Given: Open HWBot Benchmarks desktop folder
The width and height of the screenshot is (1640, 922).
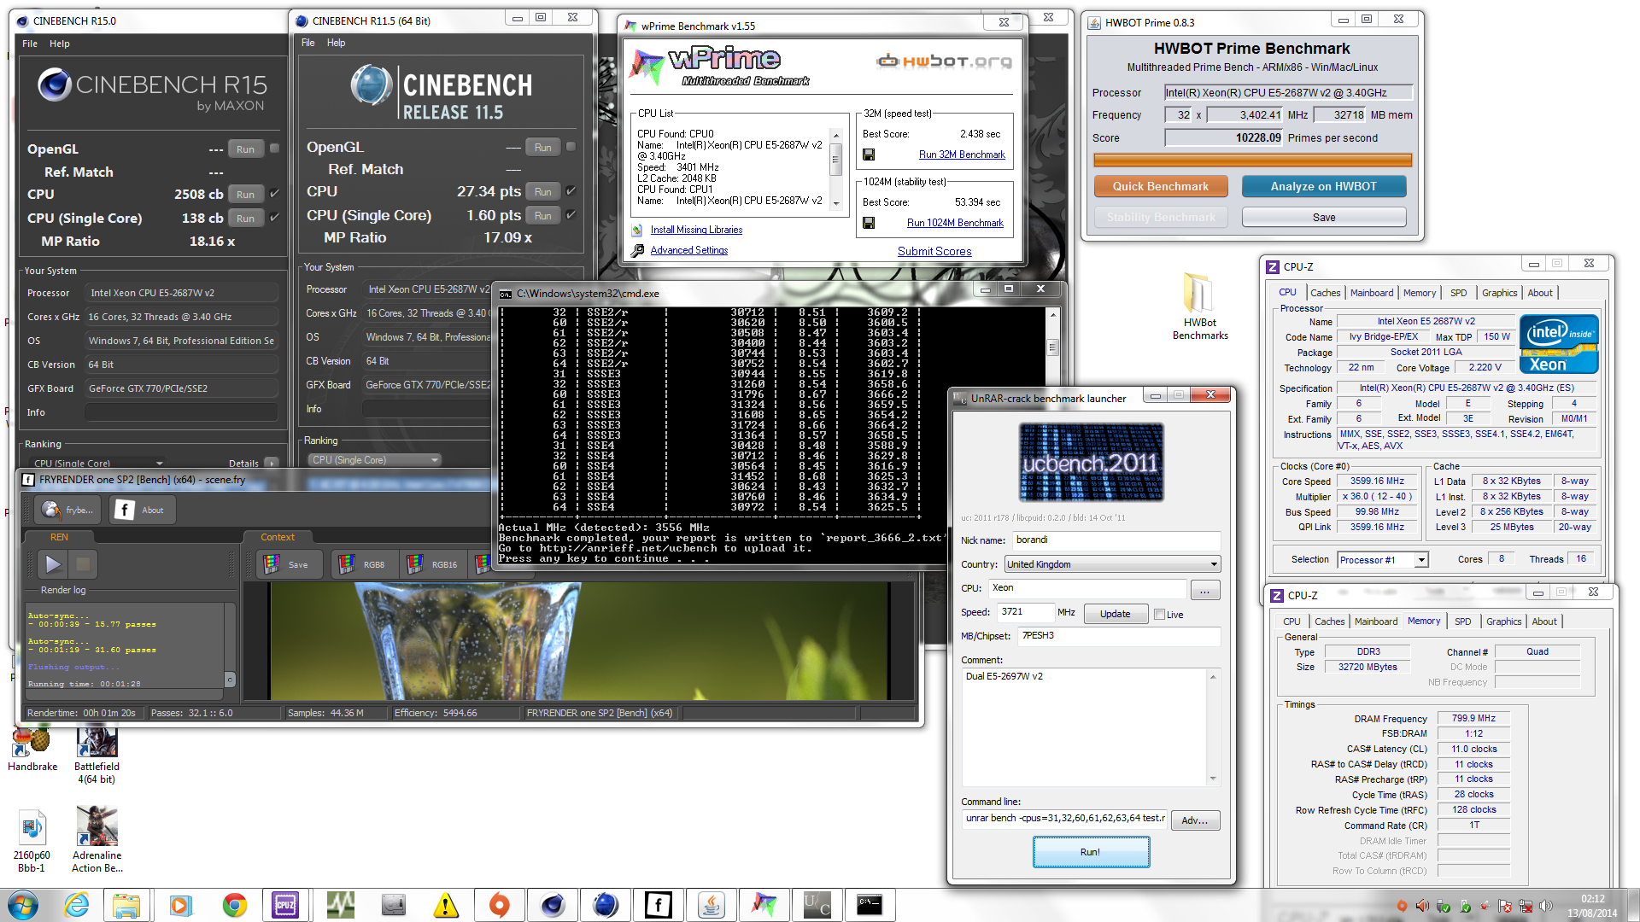Looking at the screenshot, I should pos(1199,306).
